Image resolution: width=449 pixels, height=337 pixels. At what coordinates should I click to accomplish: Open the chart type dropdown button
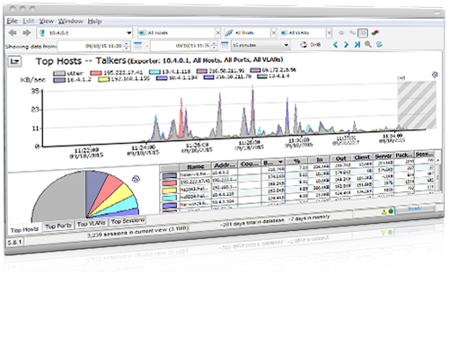point(14,62)
